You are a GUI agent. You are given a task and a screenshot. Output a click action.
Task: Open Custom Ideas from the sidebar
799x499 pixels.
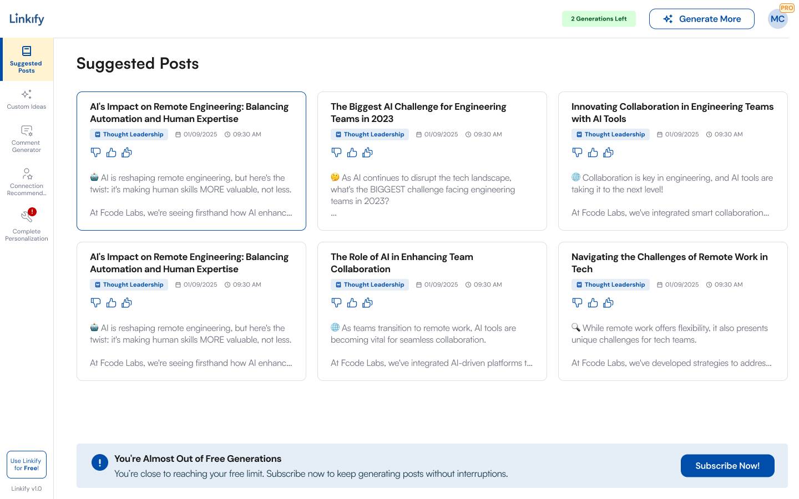click(x=26, y=100)
